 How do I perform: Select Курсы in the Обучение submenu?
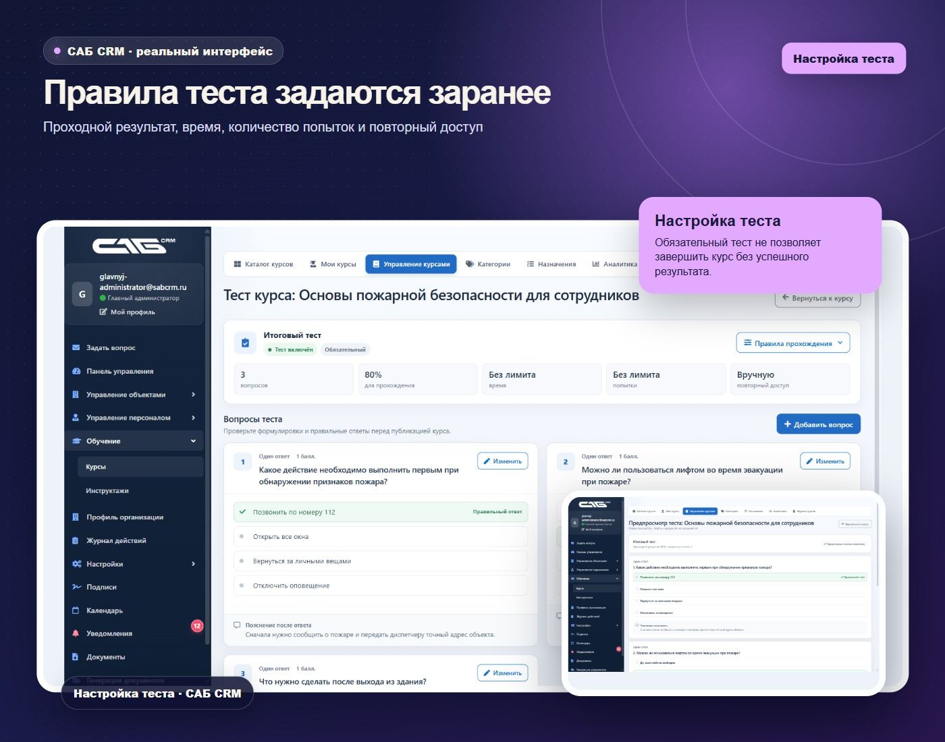click(140, 467)
